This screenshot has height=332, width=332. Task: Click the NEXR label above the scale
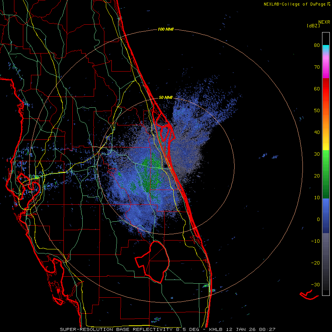pos(324,22)
